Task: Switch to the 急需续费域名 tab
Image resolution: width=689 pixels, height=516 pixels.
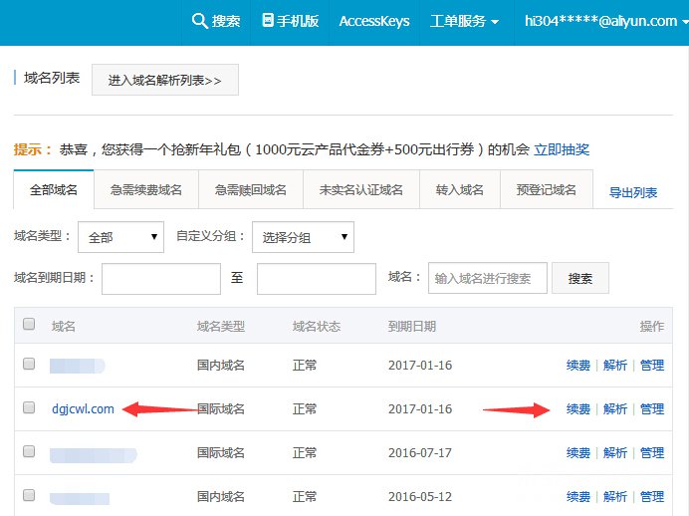Action: click(x=146, y=190)
